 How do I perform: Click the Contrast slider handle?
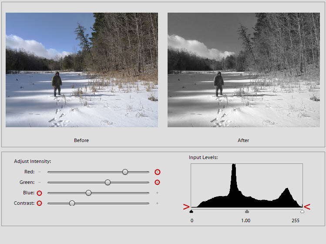pos(72,203)
